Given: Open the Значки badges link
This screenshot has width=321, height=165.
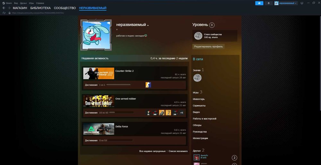Looking at the screenshot, I should [197, 70].
